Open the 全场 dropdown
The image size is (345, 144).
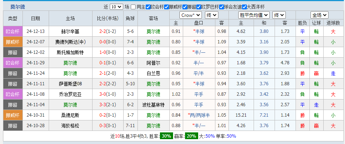pos(320,15)
